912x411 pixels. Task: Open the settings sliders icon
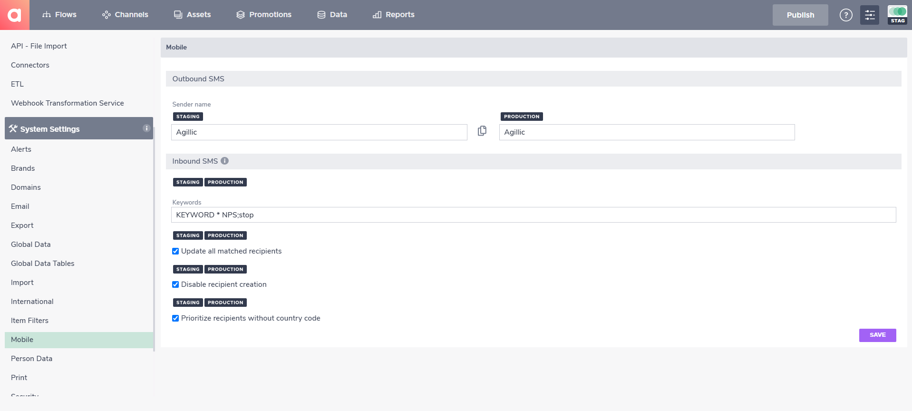pos(870,15)
